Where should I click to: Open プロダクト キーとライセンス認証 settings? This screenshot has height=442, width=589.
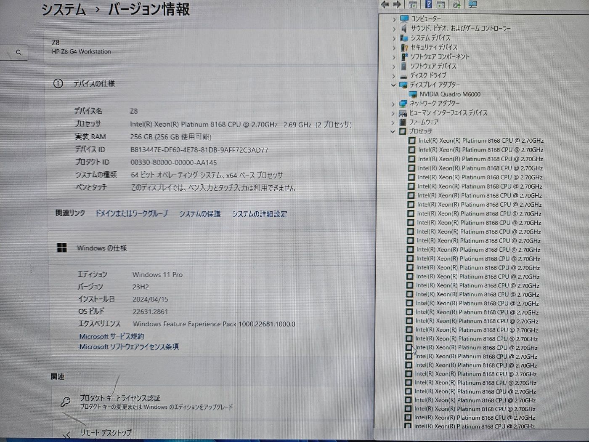pos(120,398)
